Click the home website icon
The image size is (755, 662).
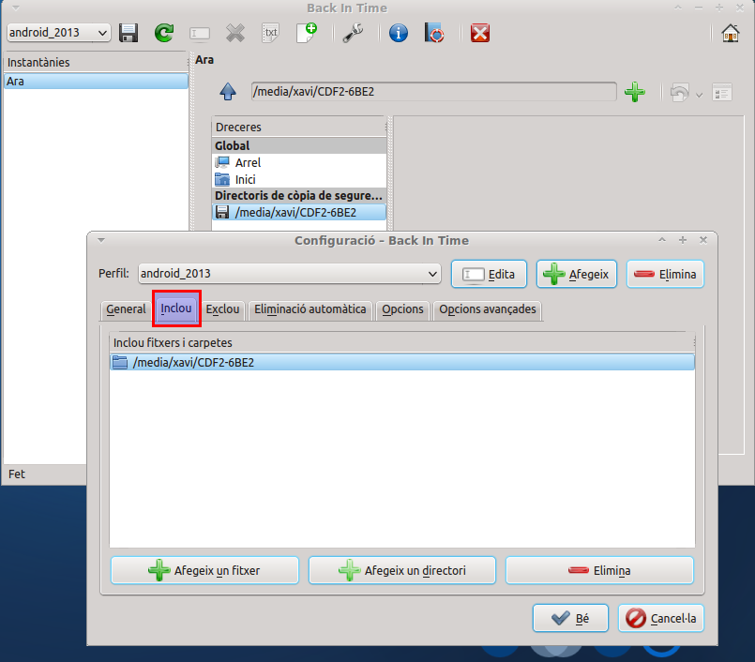tap(730, 33)
